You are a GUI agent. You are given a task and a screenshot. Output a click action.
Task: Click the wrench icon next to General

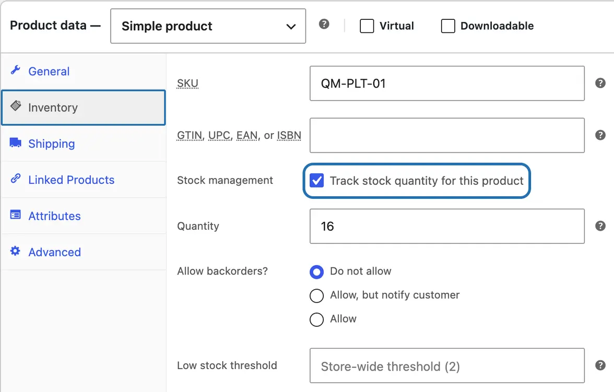(x=15, y=70)
